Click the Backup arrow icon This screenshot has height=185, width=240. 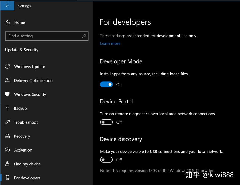[7, 108]
